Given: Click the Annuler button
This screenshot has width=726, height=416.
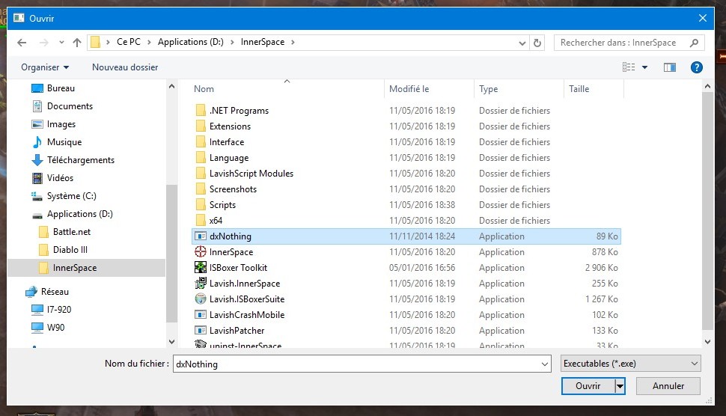Looking at the screenshot, I should pyautogui.click(x=668, y=386).
